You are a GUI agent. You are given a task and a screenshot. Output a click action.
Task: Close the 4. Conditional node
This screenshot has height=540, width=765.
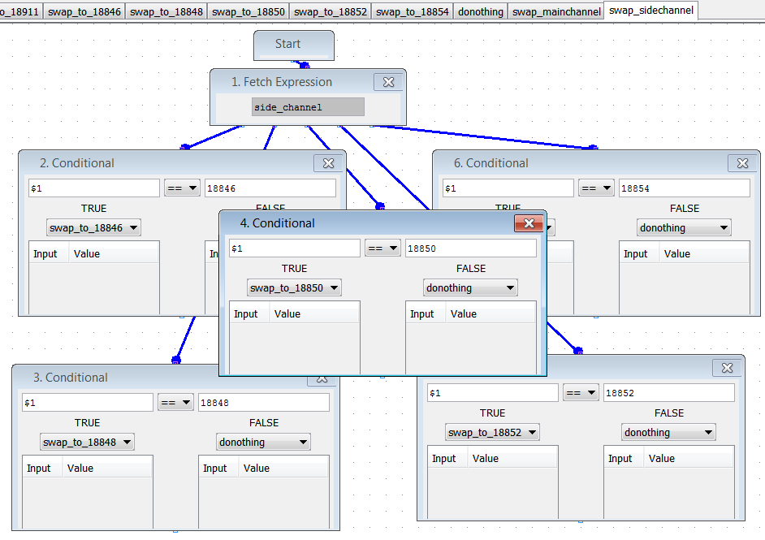pyautogui.click(x=529, y=223)
